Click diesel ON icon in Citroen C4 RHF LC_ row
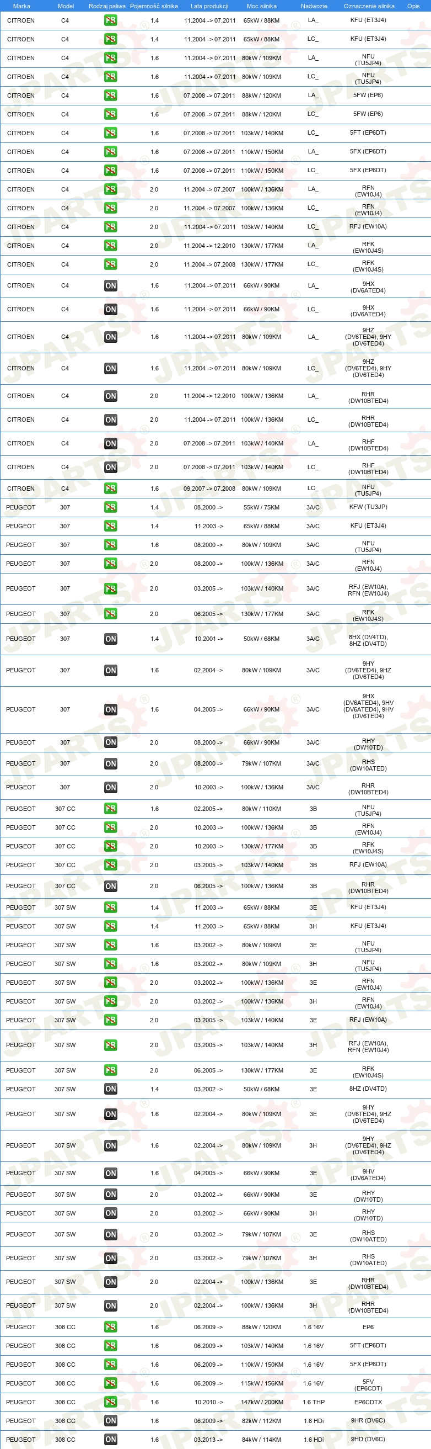Viewport: 431px width, 1449px height. 111,468
